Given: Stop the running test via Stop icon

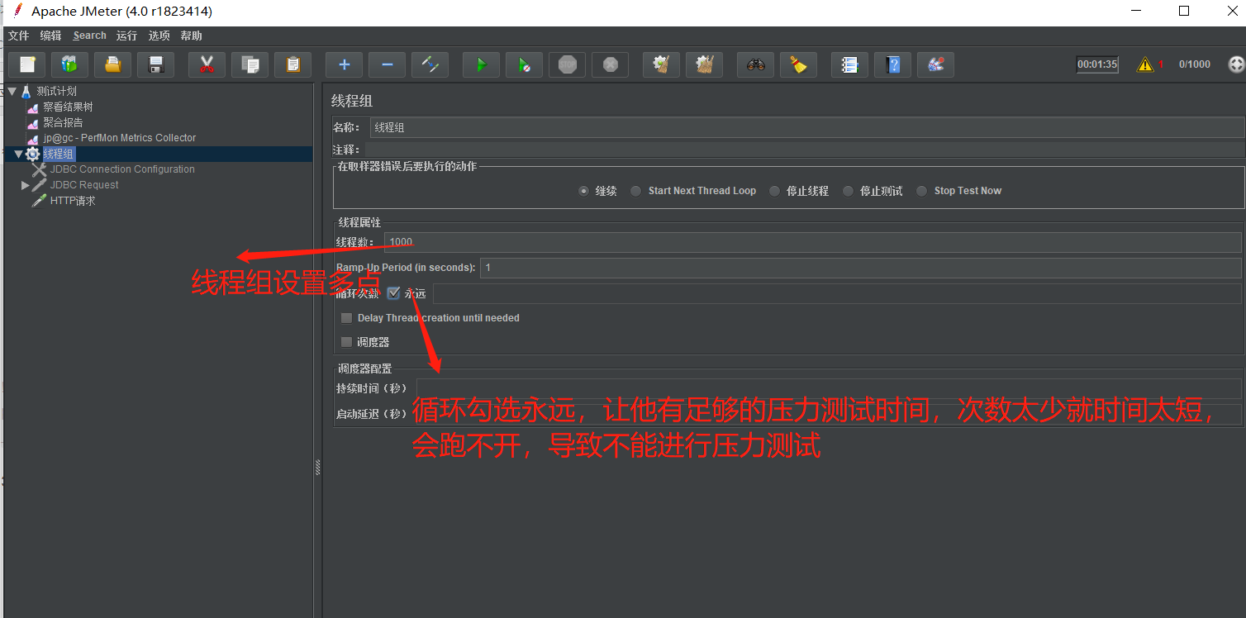Looking at the screenshot, I should point(568,64).
